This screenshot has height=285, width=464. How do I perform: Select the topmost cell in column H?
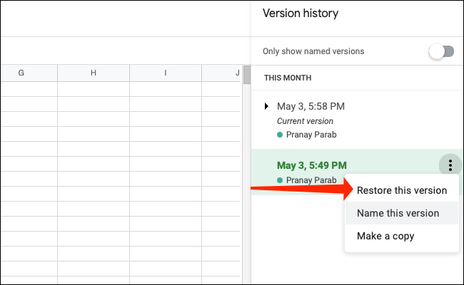(94, 89)
